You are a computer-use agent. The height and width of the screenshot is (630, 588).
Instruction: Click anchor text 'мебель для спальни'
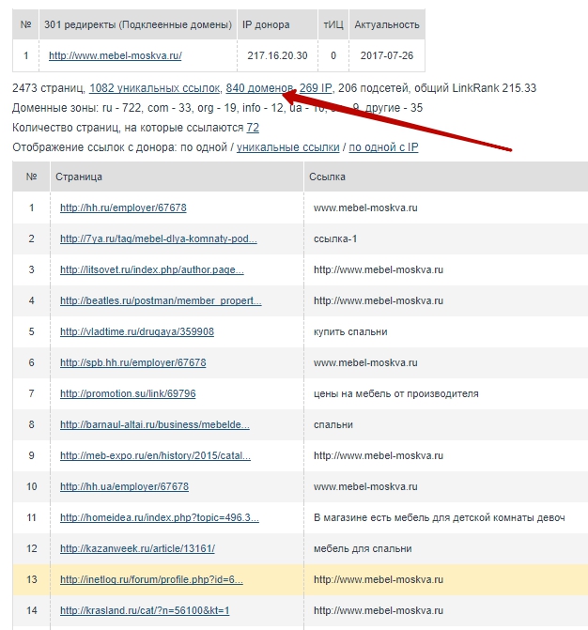tap(363, 548)
